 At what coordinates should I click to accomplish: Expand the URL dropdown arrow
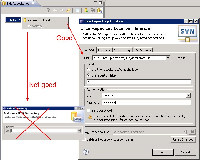pyautogui.click(x=167, y=58)
